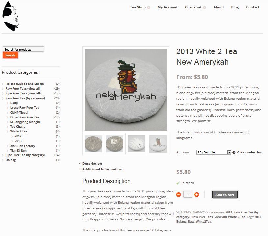Switch to Additional Information tab
Screen dimensions: 268x236
pos(102,169)
